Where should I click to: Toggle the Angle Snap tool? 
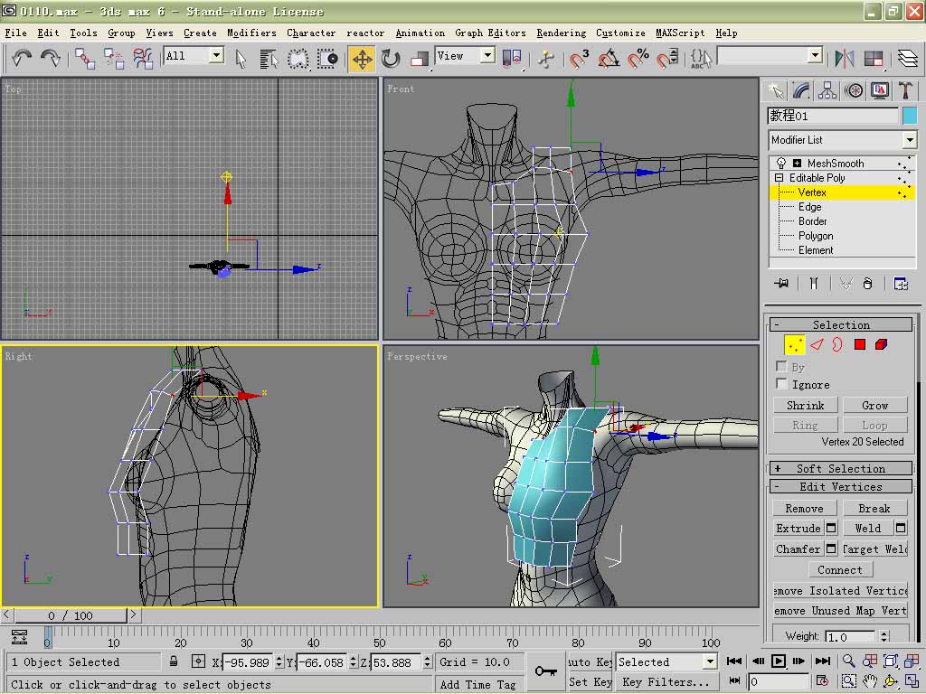point(609,59)
